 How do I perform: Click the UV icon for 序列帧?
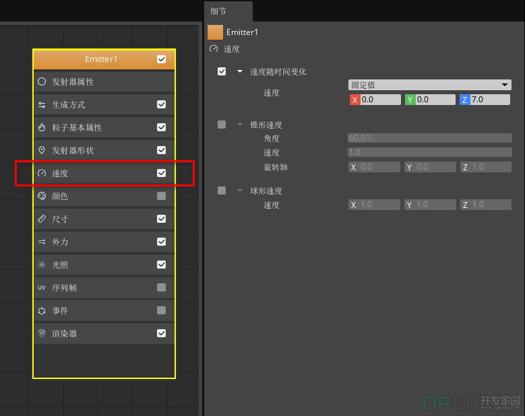coord(42,287)
